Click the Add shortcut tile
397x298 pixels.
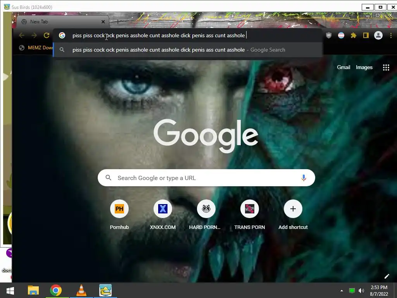[x=293, y=215]
